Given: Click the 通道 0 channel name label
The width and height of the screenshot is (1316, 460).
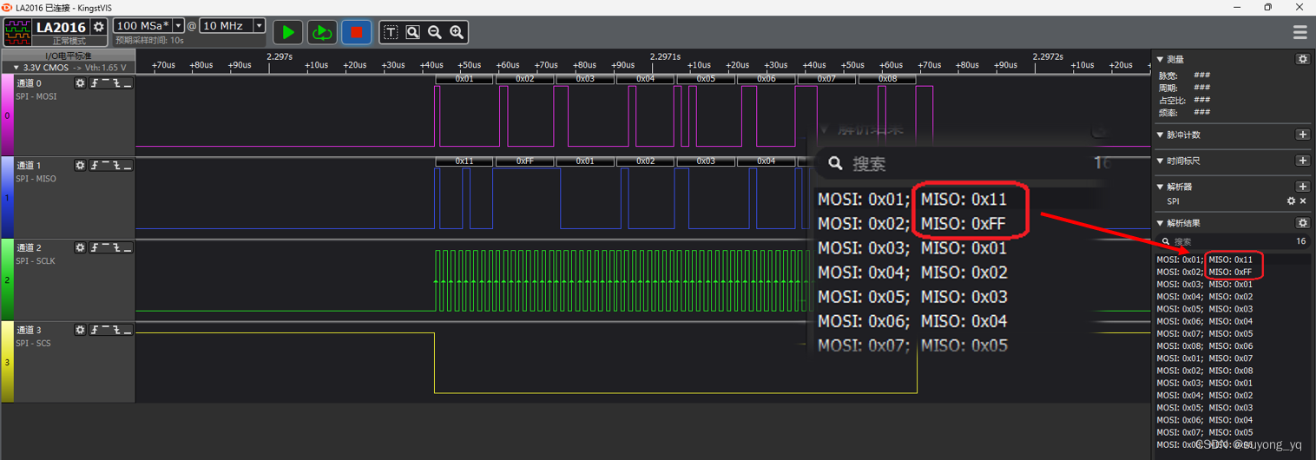Looking at the screenshot, I should coord(29,83).
